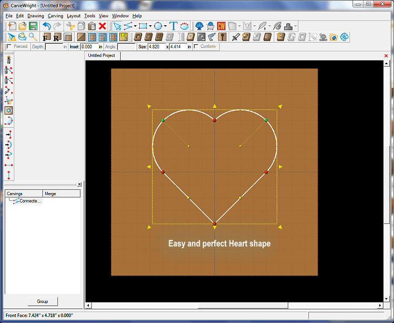Click the Size width field 4.820
The width and height of the screenshot is (394, 323).
coord(157,46)
